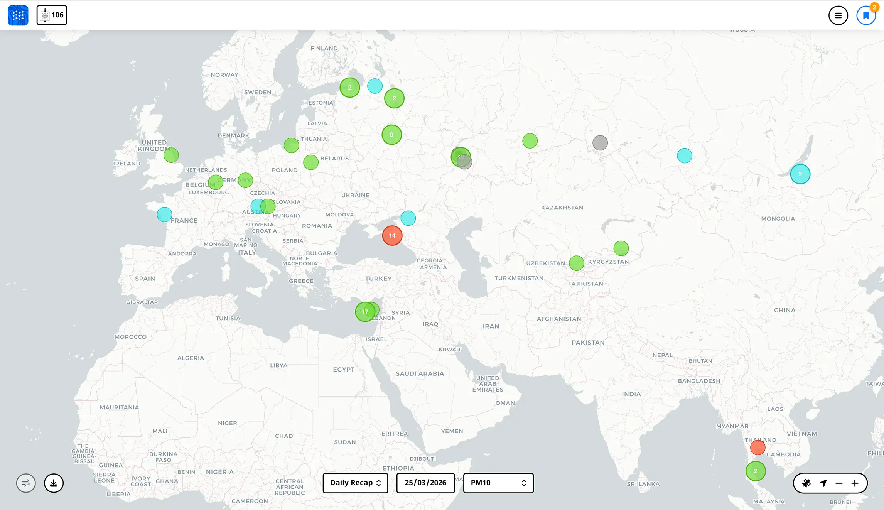
Task: Click green cluster 2 near Estonia
Action: click(x=349, y=88)
